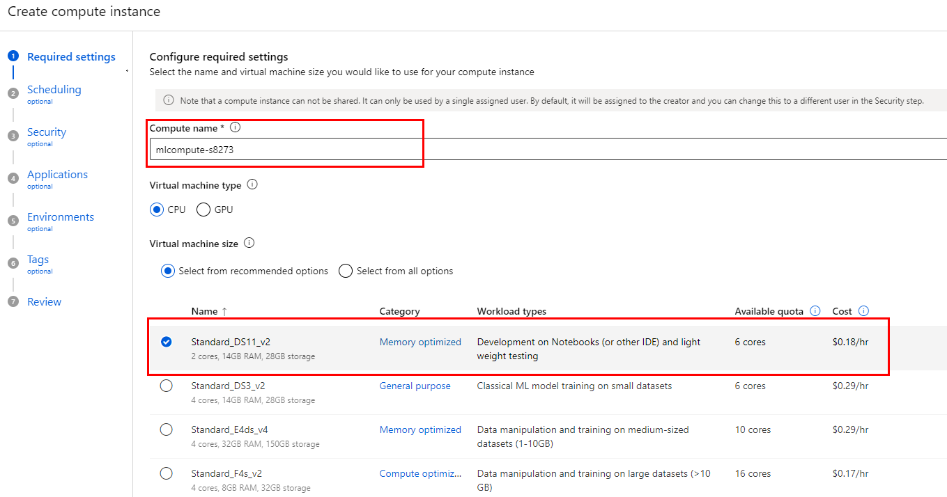Image resolution: width=947 pixels, height=497 pixels.
Task: Click the info icon in the notification banner
Action: [x=169, y=100]
